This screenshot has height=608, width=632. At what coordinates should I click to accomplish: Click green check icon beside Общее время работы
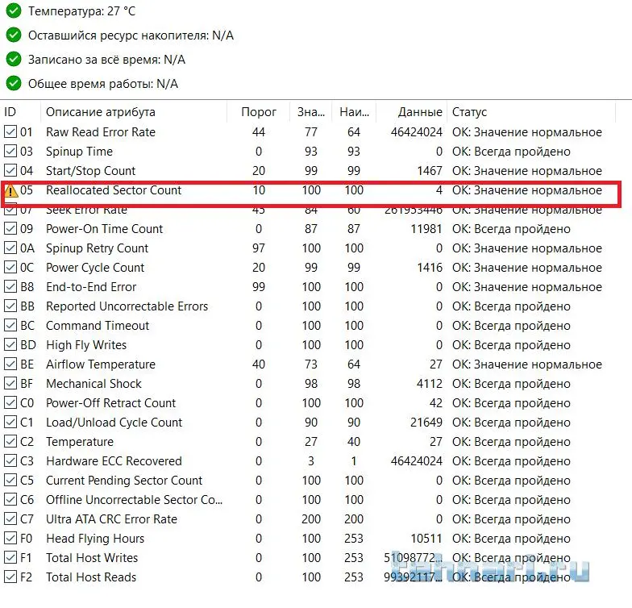[x=14, y=84]
